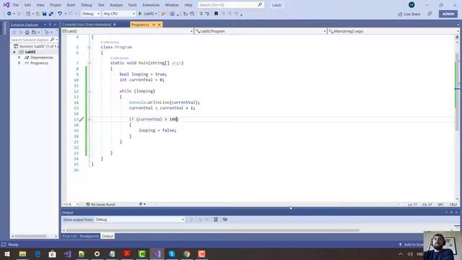
Task: Open the Tools menu
Action: coord(132,5)
